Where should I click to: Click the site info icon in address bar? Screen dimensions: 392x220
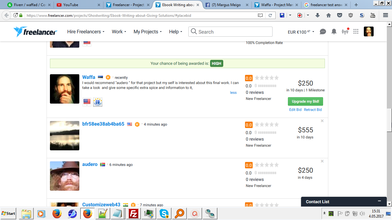pyautogui.click(x=15, y=15)
